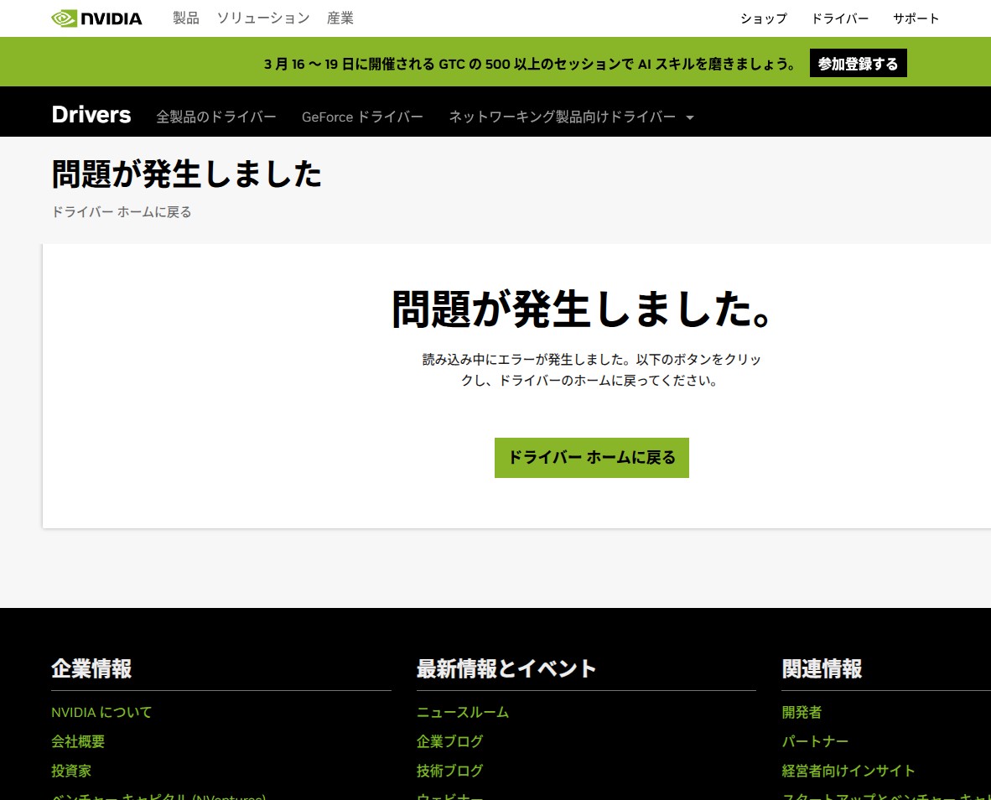Open NVIDIA について in the footer

coord(101,712)
